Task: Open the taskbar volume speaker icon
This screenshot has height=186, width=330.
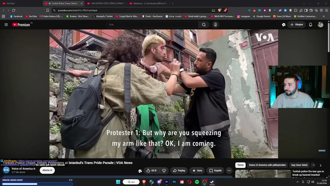Action: coord(313,182)
